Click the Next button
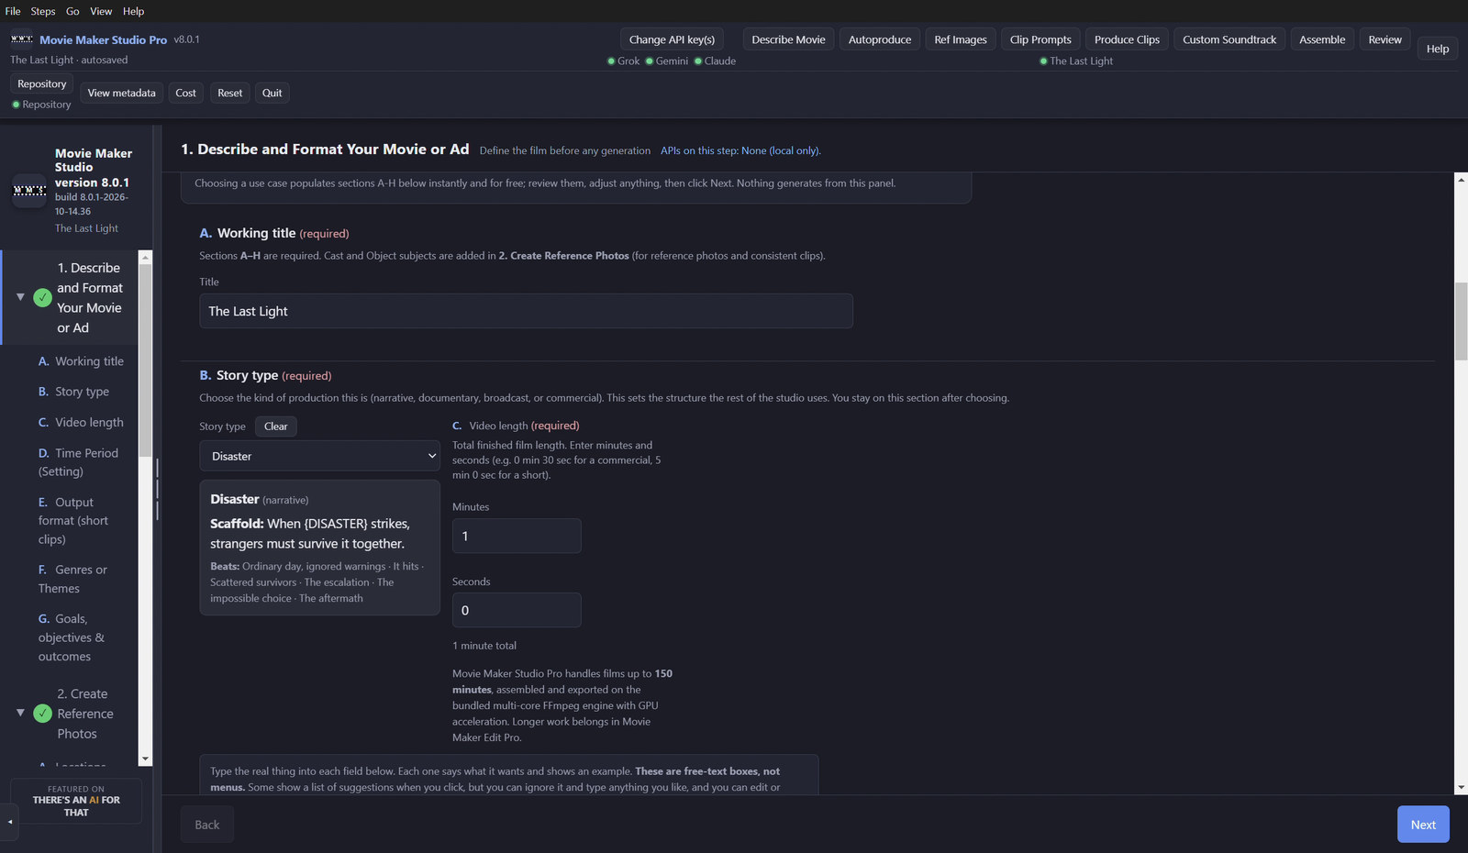Screen dimensions: 1468x853 [x=1423, y=825]
